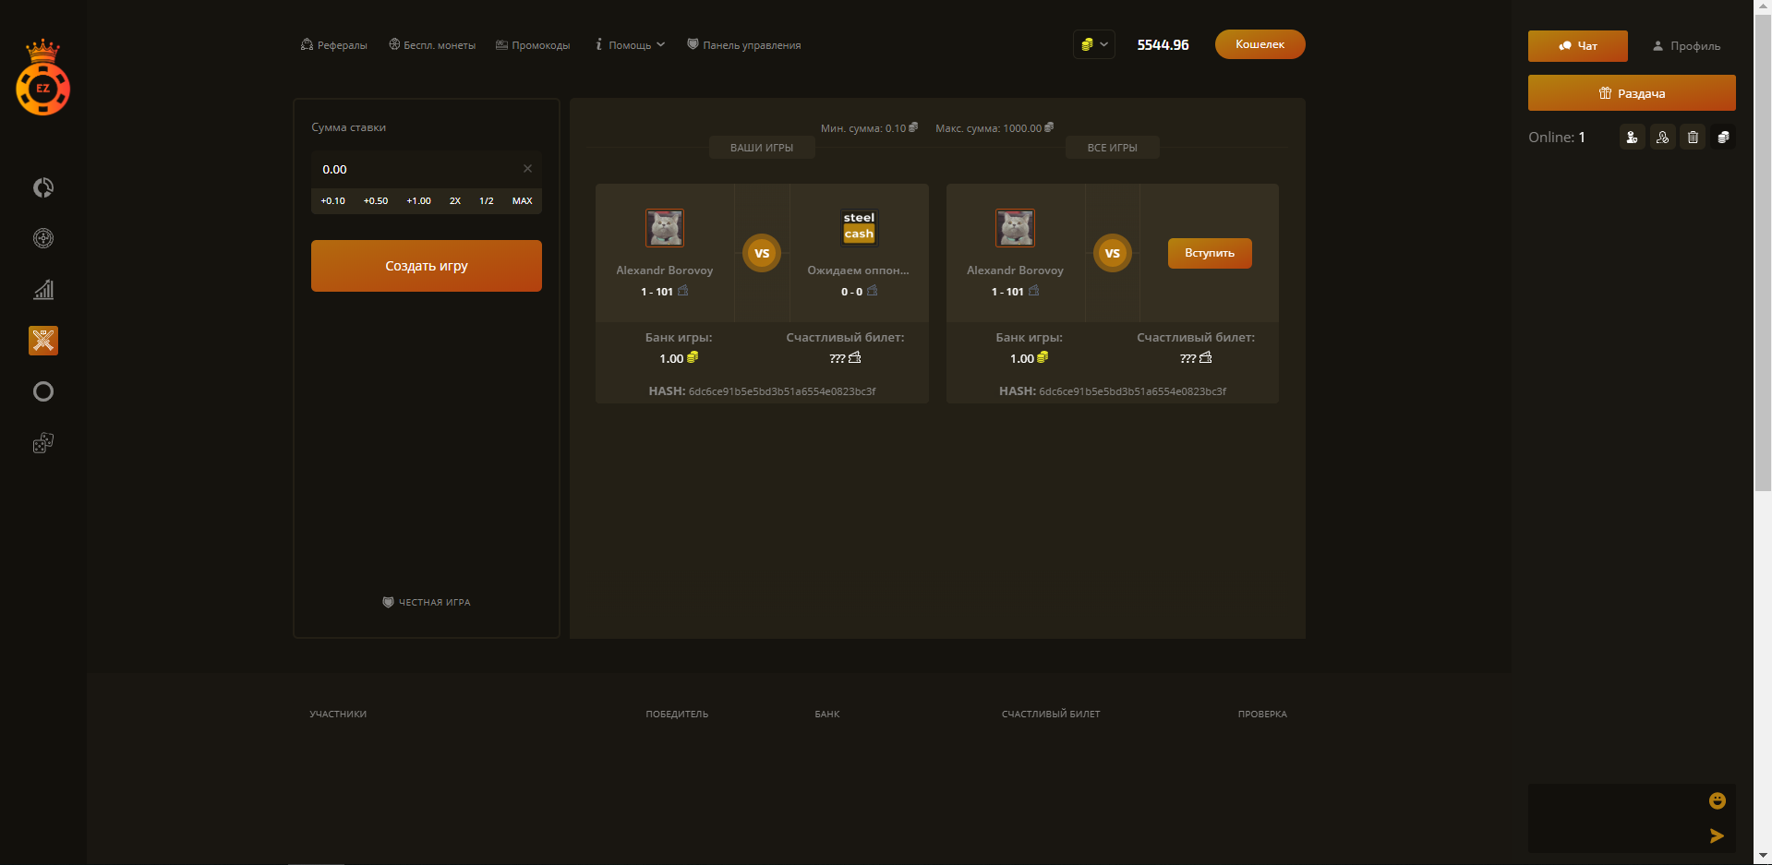The image size is (1772, 865).
Task: Switch to the Профиль tab
Action: pos(1686,46)
